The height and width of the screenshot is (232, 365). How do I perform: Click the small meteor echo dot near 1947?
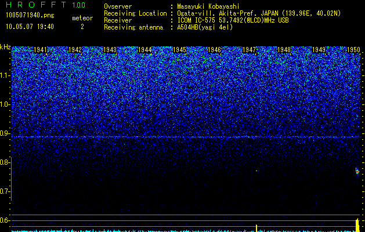[256, 171]
